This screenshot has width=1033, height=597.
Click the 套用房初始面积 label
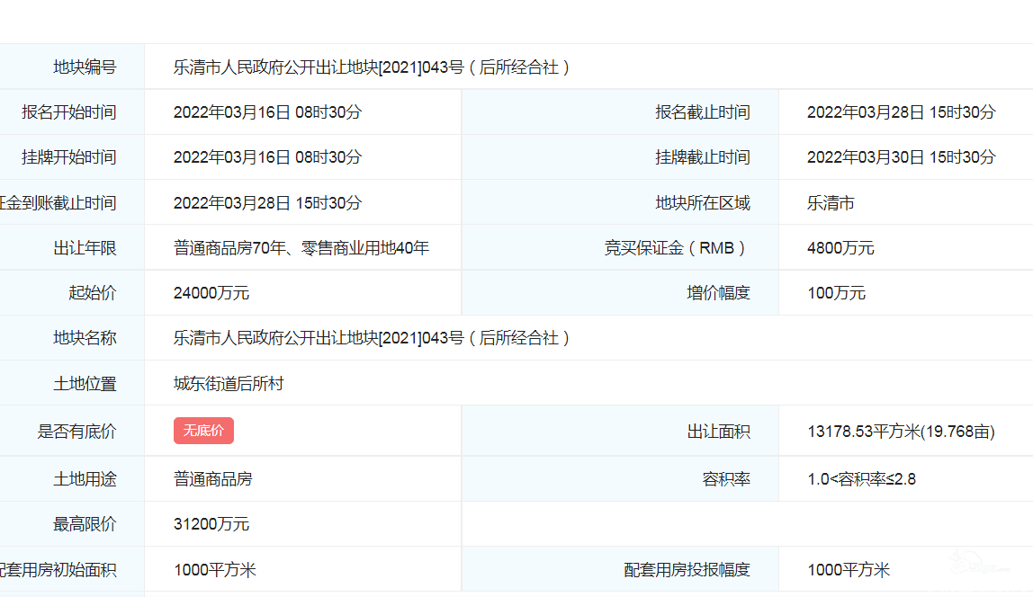[58, 570]
